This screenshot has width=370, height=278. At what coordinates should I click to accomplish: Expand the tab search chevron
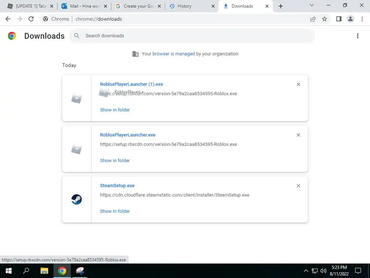click(x=312, y=5)
